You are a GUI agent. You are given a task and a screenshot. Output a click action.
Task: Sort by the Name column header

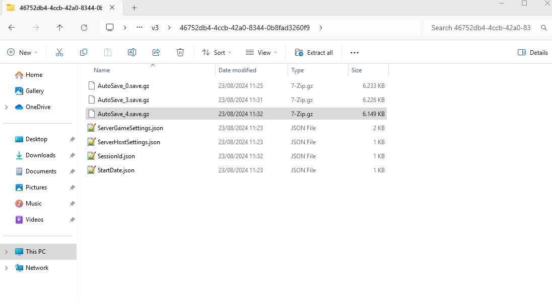102,70
